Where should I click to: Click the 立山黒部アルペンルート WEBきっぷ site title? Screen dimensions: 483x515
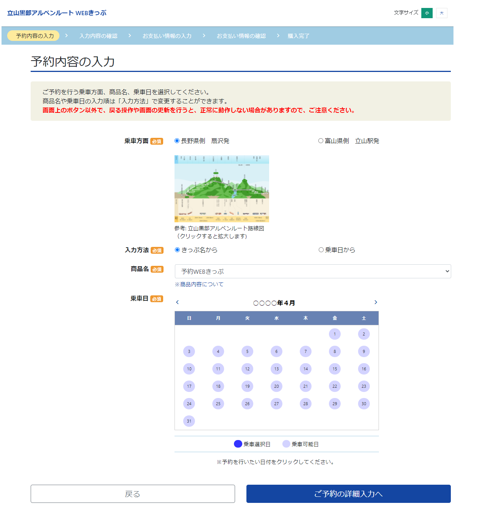[57, 13]
